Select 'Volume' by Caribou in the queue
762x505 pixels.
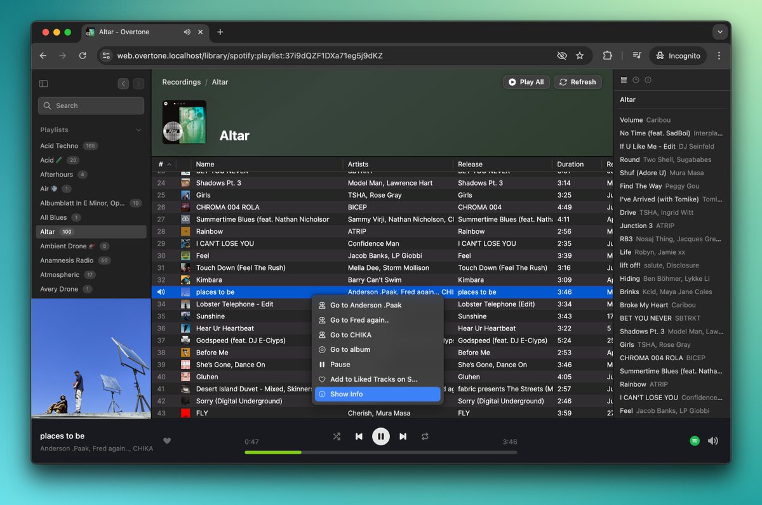(672, 120)
